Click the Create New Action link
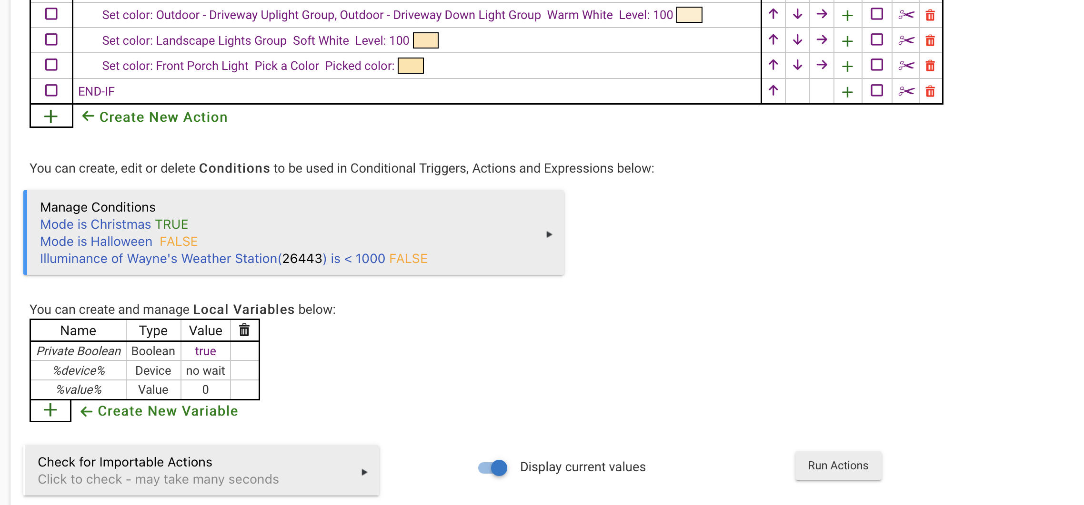1084x505 pixels. [163, 117]
